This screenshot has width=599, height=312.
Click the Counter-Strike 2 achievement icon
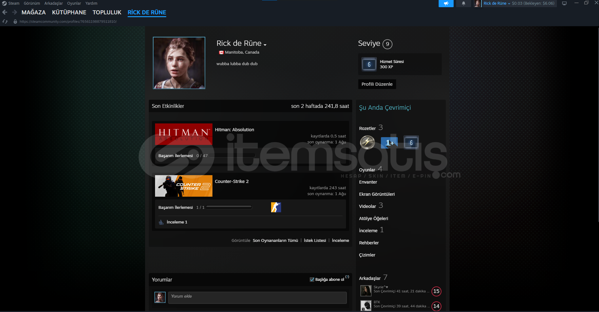pyautogui.click(x=276, y=207)
